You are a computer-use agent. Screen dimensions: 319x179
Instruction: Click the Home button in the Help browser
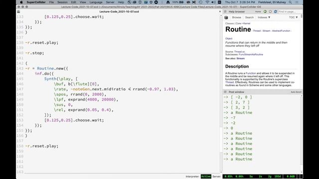[258, 11]
